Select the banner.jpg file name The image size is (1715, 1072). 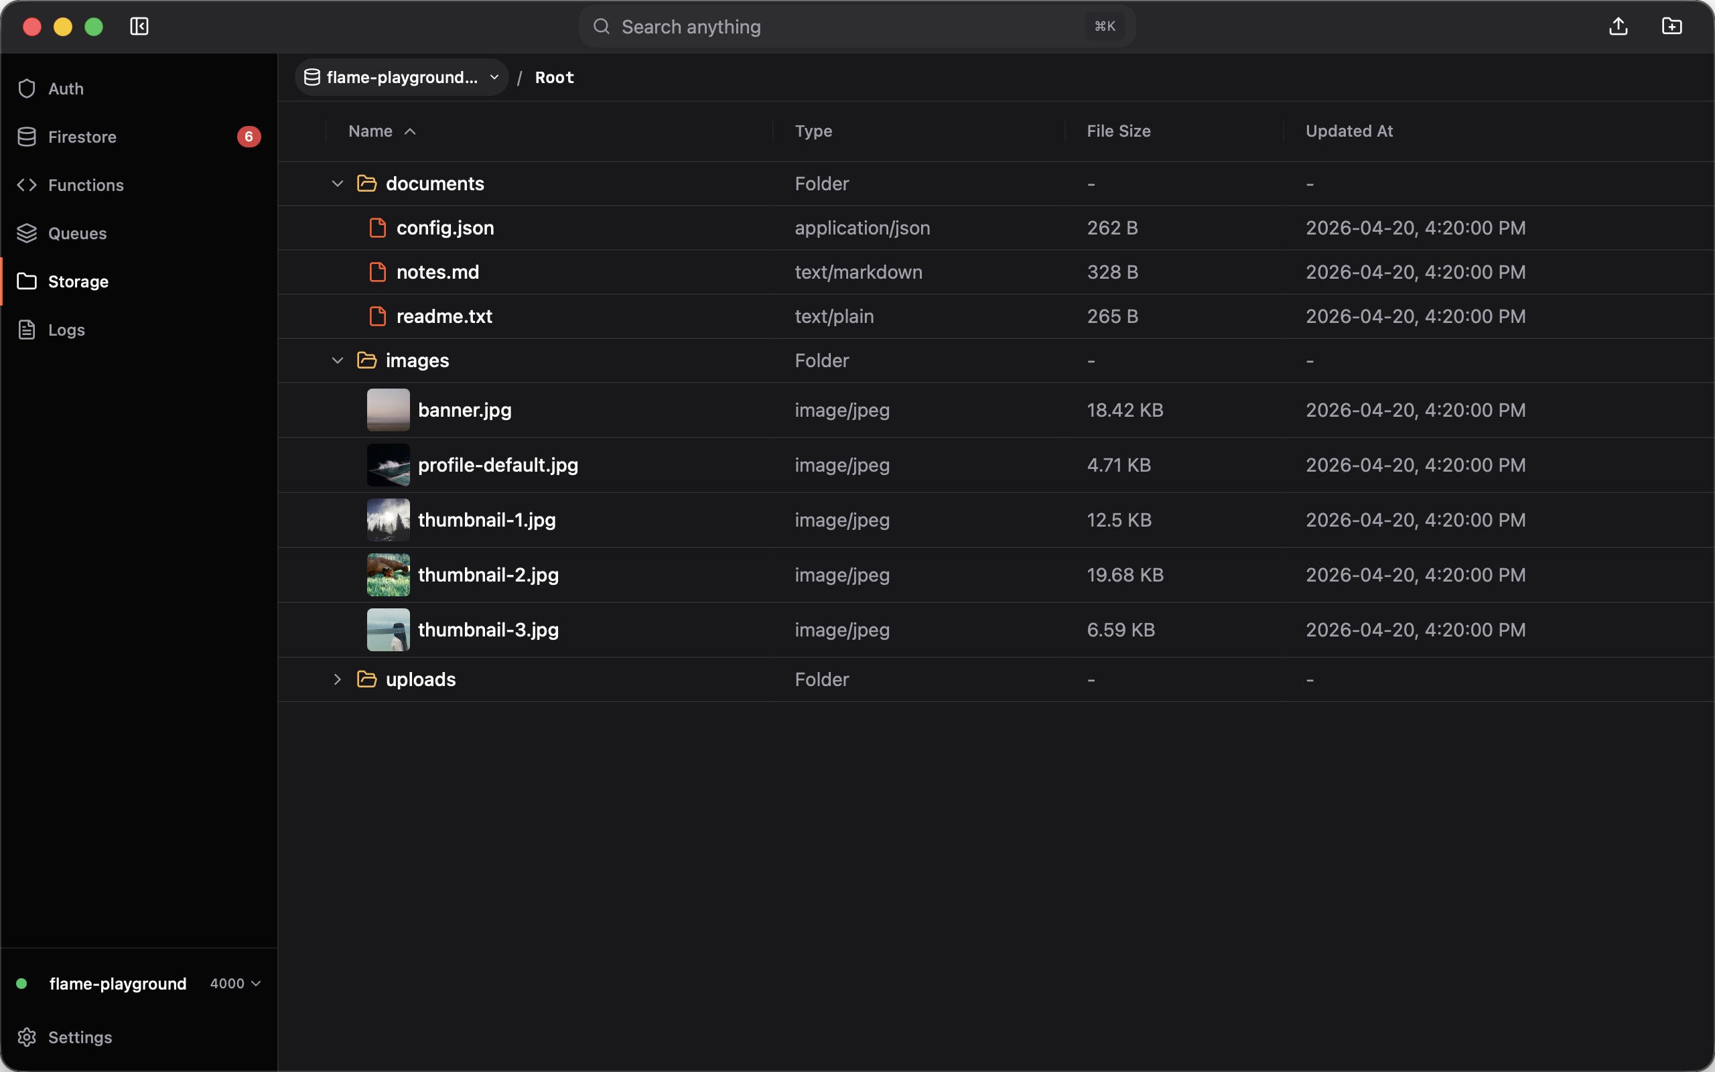pos(464,410)
